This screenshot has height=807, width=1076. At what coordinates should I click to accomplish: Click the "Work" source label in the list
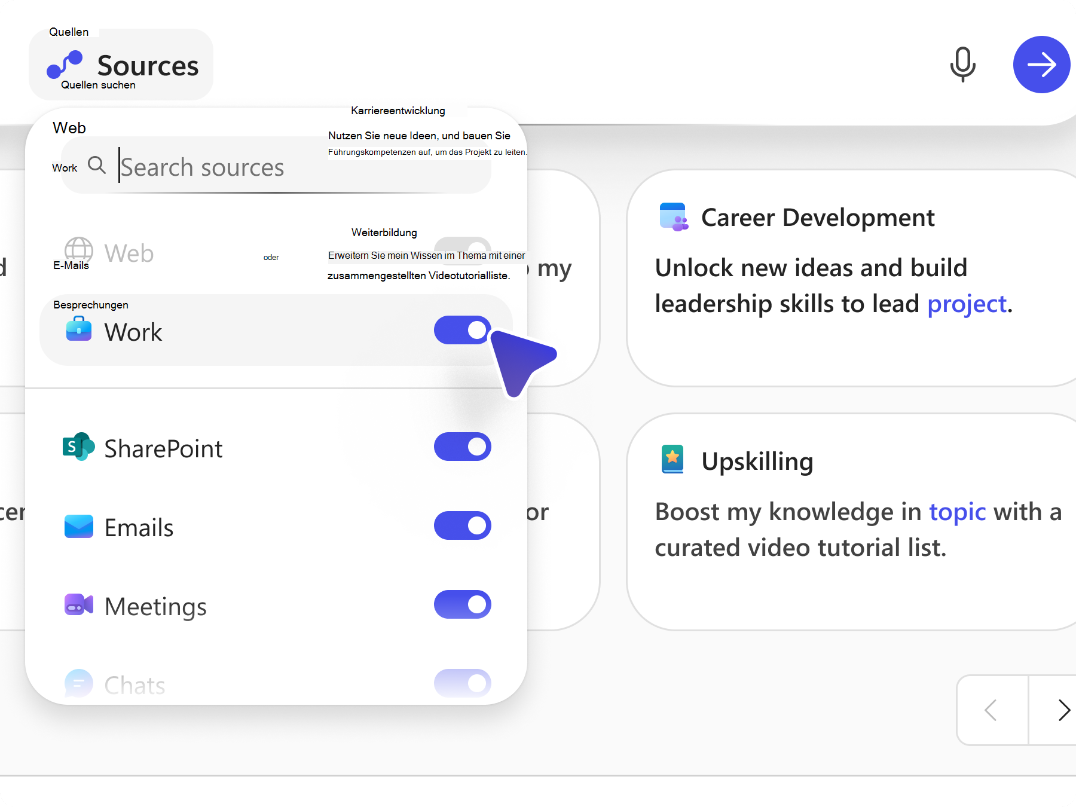click(x=133, y=332)
